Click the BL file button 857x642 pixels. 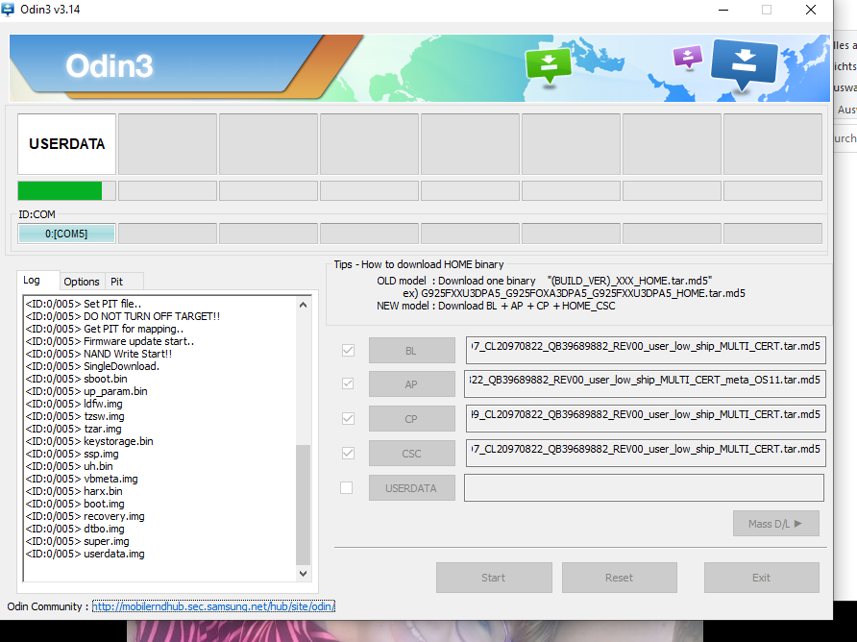pos(411,351)
